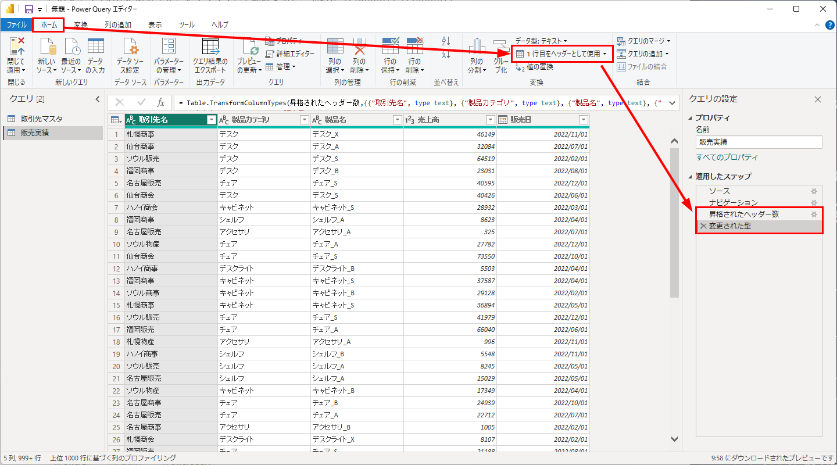Click 値の置換 in the ribbon
This screenshot has width=837, height=465.
535,67
